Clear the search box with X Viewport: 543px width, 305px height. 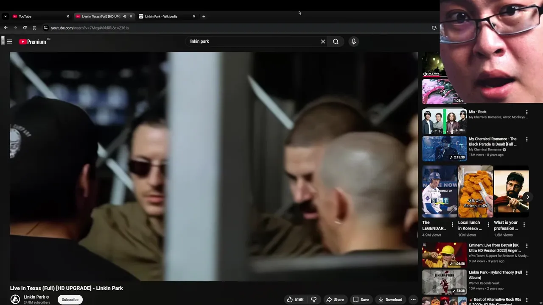pyautogui.click(x=323, y=42)
